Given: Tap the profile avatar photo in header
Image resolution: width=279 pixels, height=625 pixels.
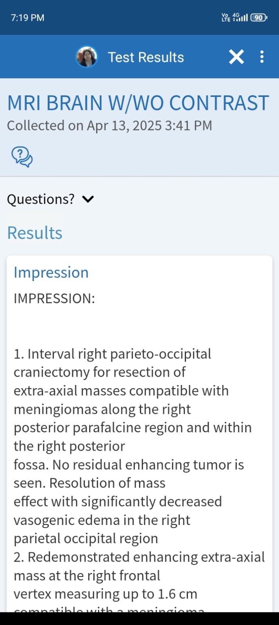Looking at the screenshot, I should coord(86,57).
